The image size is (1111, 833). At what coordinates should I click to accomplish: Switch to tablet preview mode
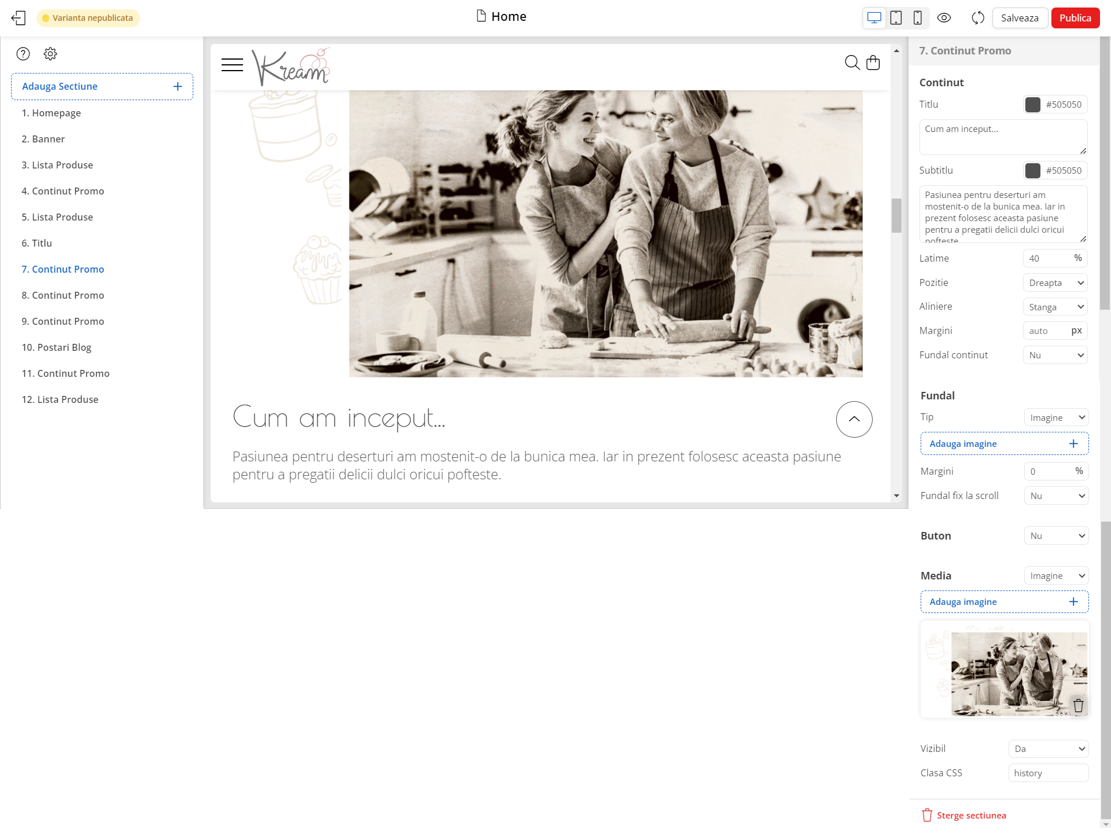coord(896,18)
